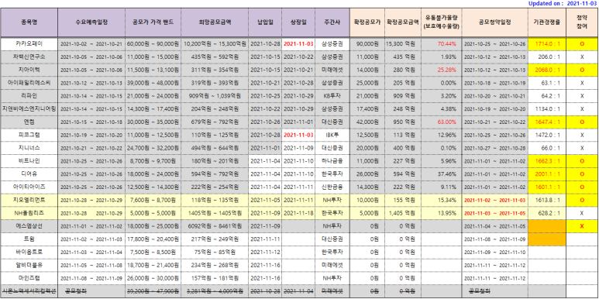Viewport: 599px width, 299px height.
Task: Click the 42,000원 confirmed price cell
Action: [367, 122]
